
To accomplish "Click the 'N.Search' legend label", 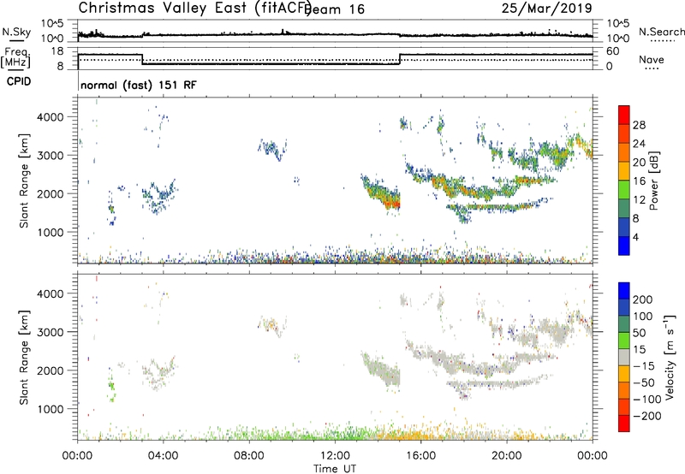I will [662, 32].
